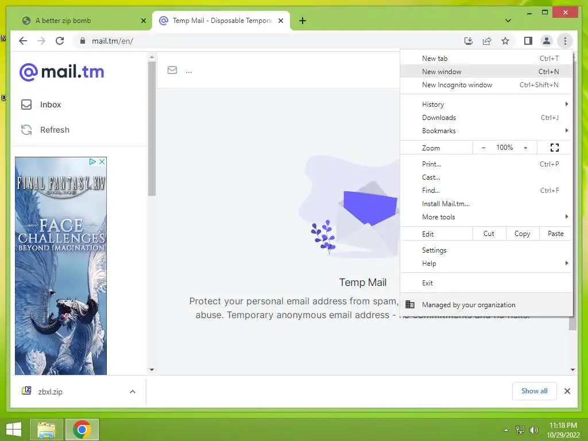The image size is (588, 441).
Task: Open Downloads from the menu
Action: coord(486,117)
